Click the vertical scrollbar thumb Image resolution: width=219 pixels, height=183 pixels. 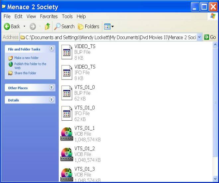pyautogui.click(x=215, y=102)
